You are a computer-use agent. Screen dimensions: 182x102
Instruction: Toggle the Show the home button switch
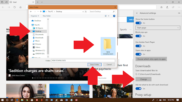coord(138,23)
